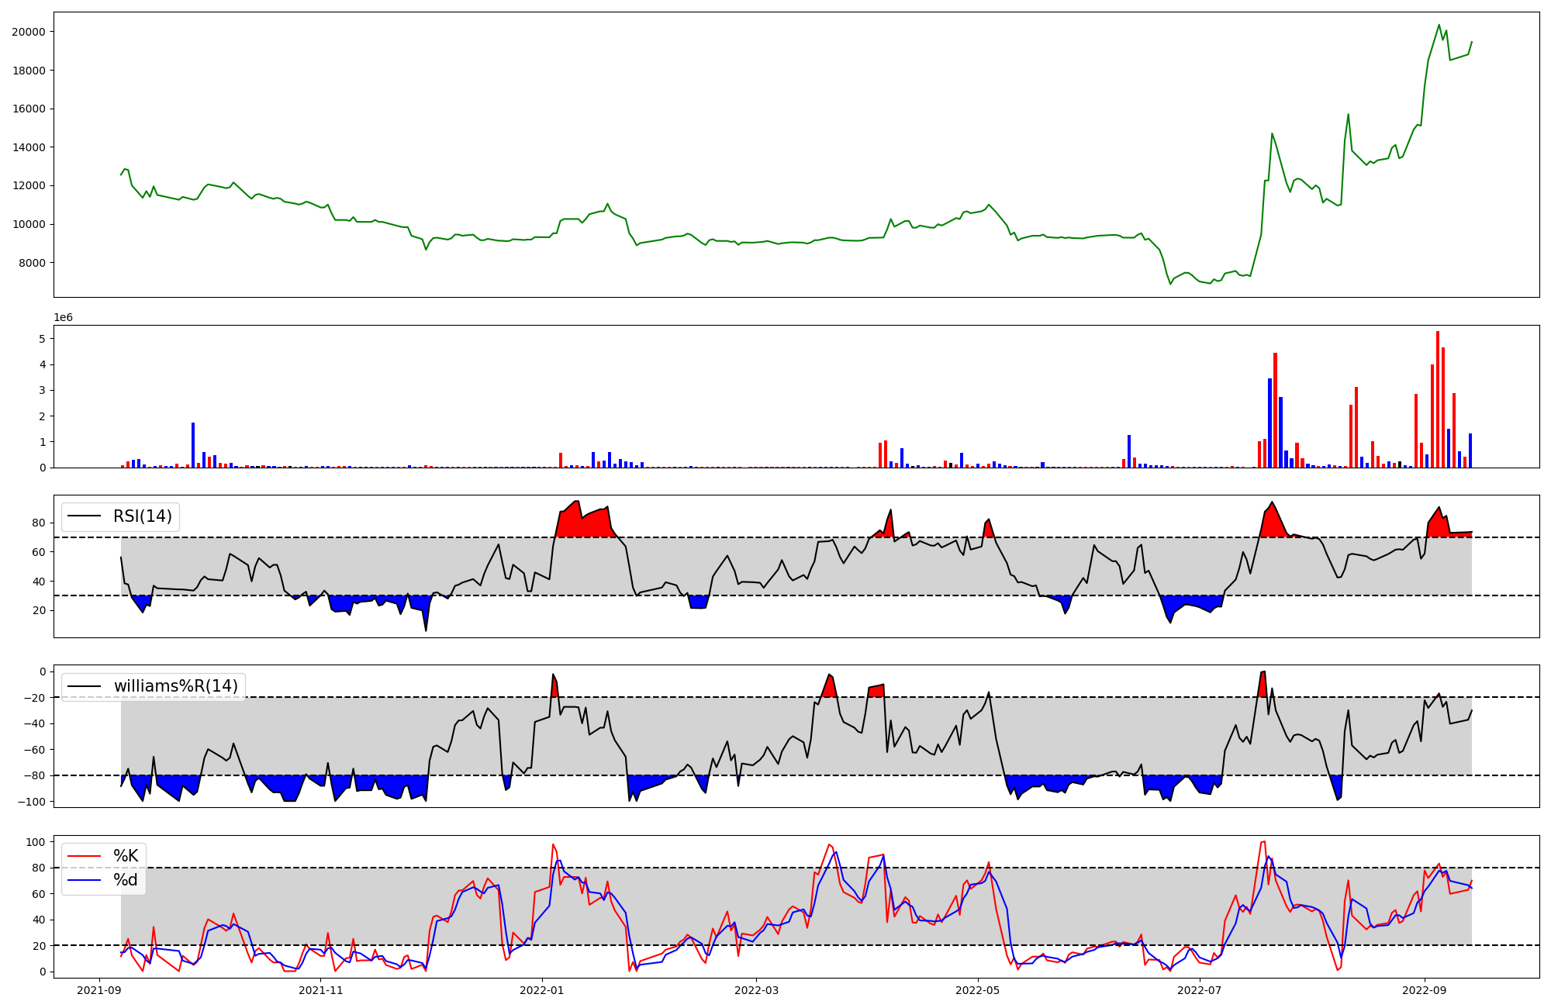Image resolution: width=1551 pixels, height=1008 pixels.
Task: Click the williams%R(14) legend label
Action: [x=176, y=686]
